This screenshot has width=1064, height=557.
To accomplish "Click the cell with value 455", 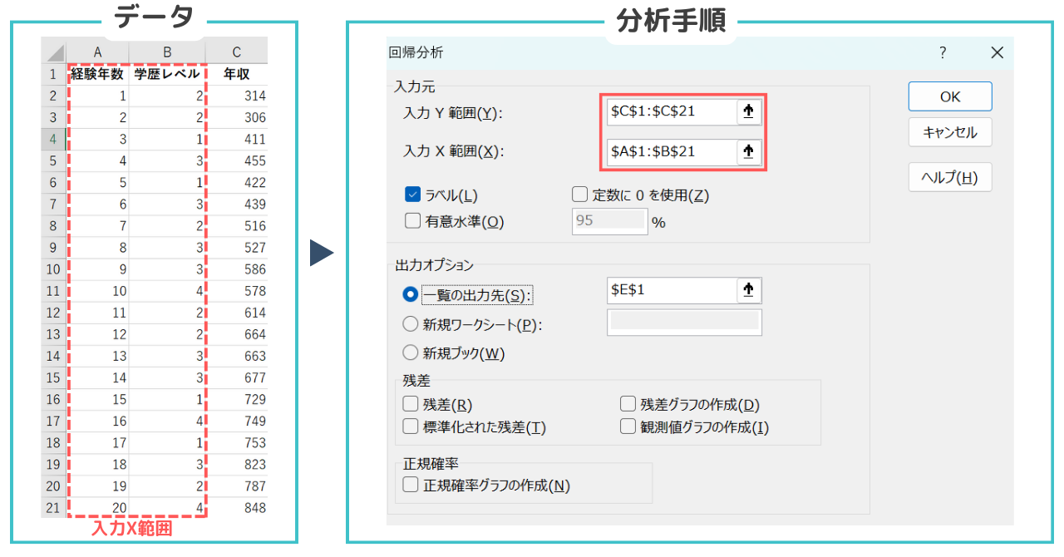I will [x=237, y=160].
